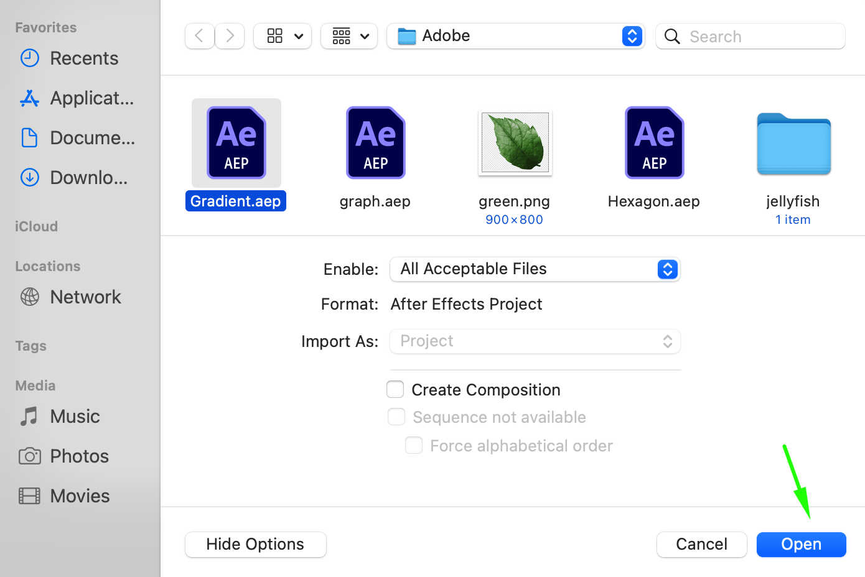
Task: Open the icon view options dropdown
Action: 283,36
